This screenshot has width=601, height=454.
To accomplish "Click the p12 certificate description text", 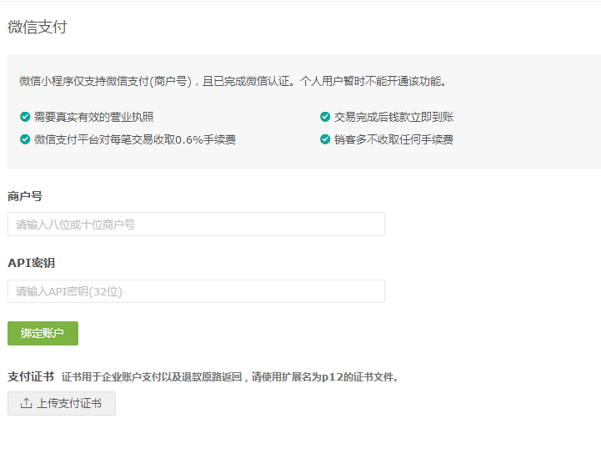I will [230, 377].
